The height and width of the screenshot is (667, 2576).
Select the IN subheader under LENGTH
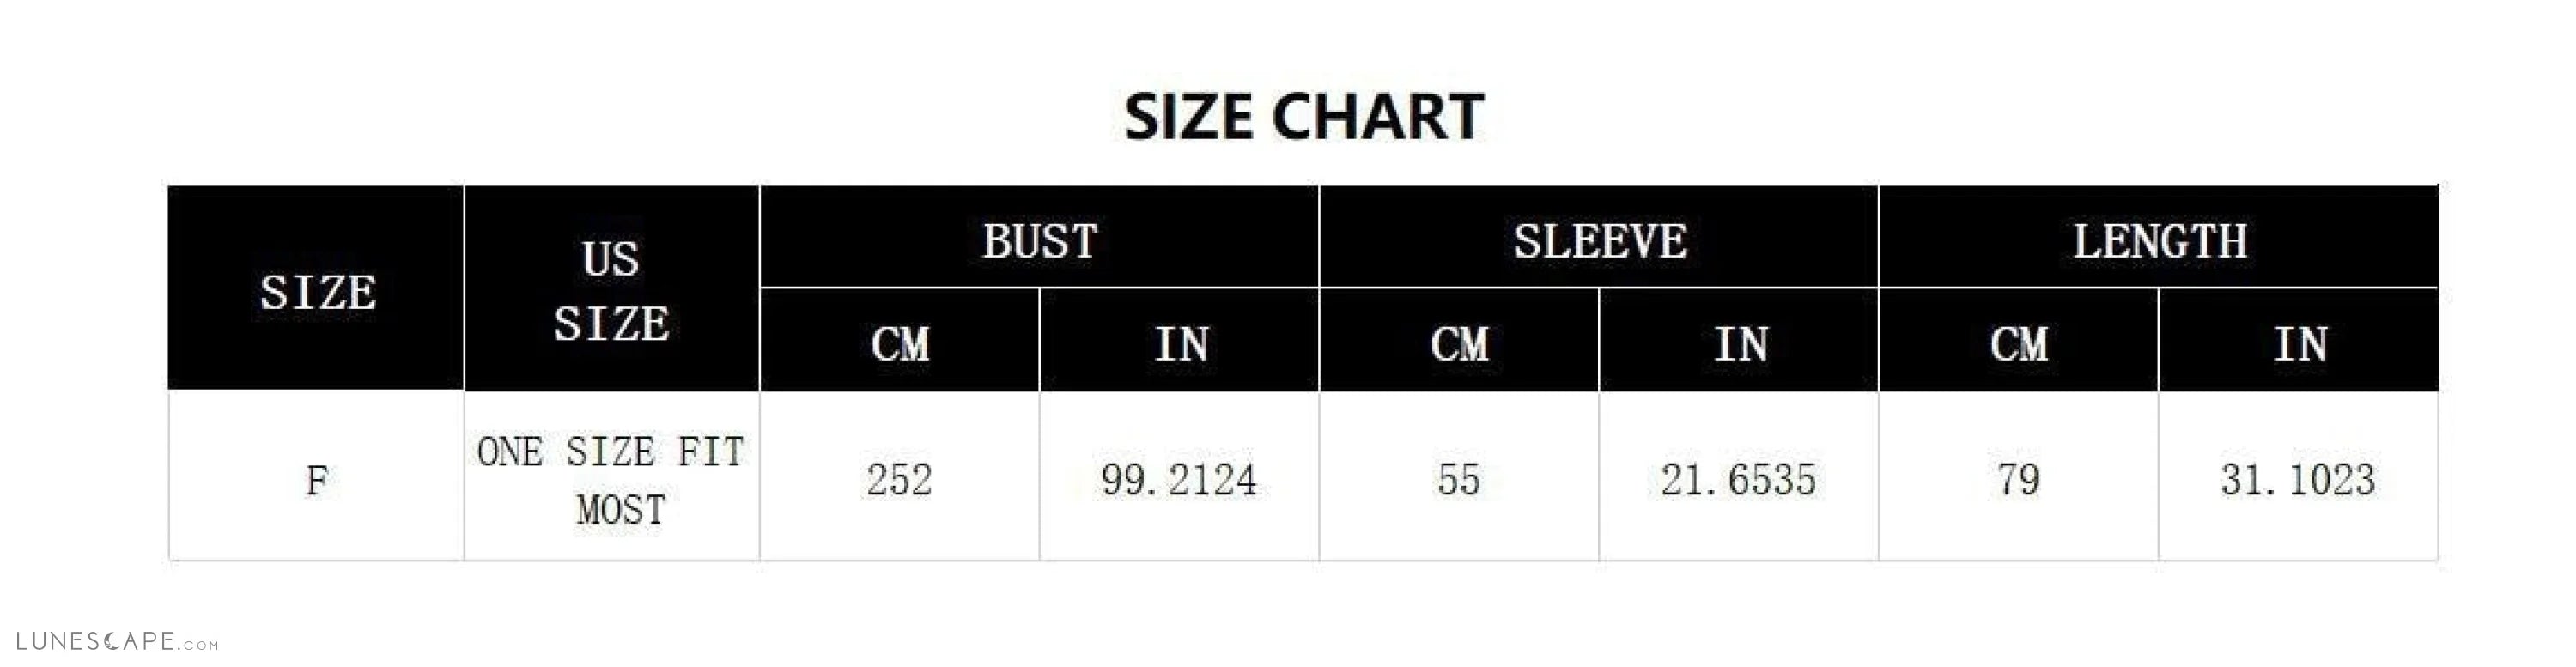tap(2299, 340)
